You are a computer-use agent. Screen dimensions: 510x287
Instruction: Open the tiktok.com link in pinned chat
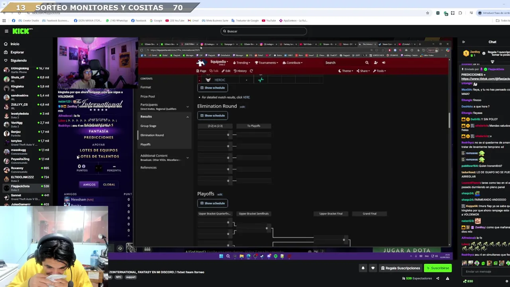(x=485, y=79)
